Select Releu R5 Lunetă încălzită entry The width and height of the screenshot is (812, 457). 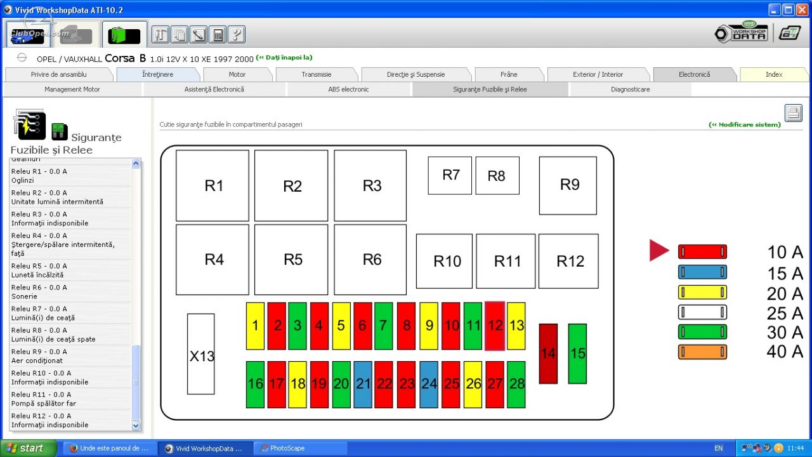[70, 270]
